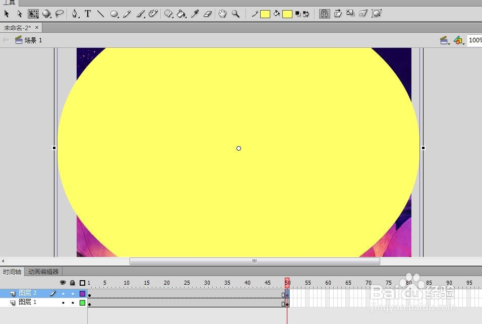Screen dimensions: 482x324
Task: Grab the Hand tool
Action: (222, 14)
